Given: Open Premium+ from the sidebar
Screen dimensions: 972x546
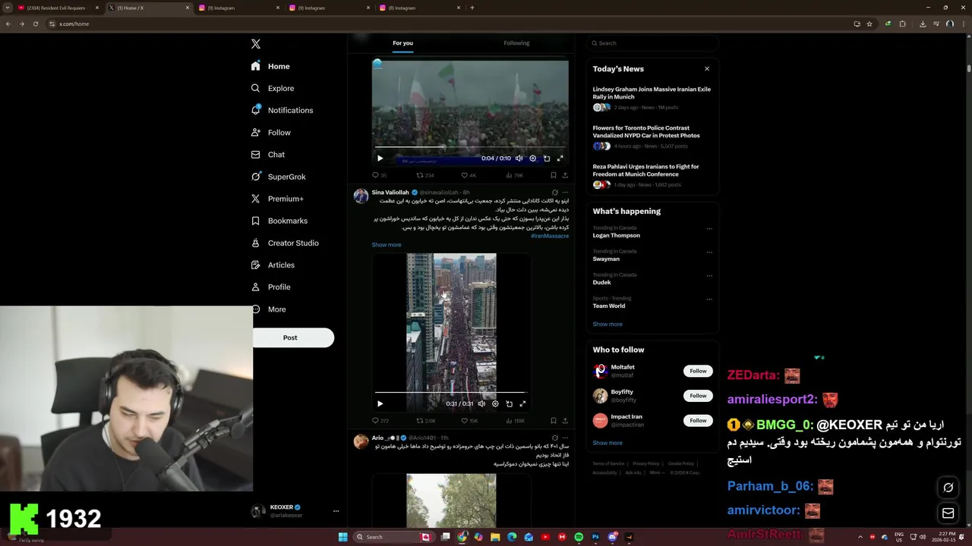Looking at the screenshot, I should click(277, 199).
